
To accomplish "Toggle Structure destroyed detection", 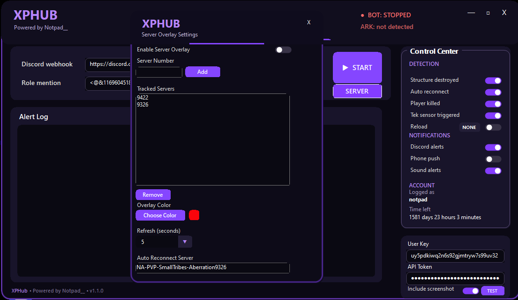I will [493, 80].
